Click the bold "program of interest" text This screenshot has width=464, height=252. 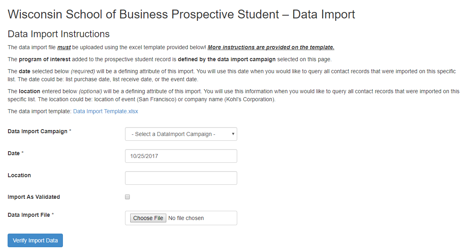[x=44, y=59]
